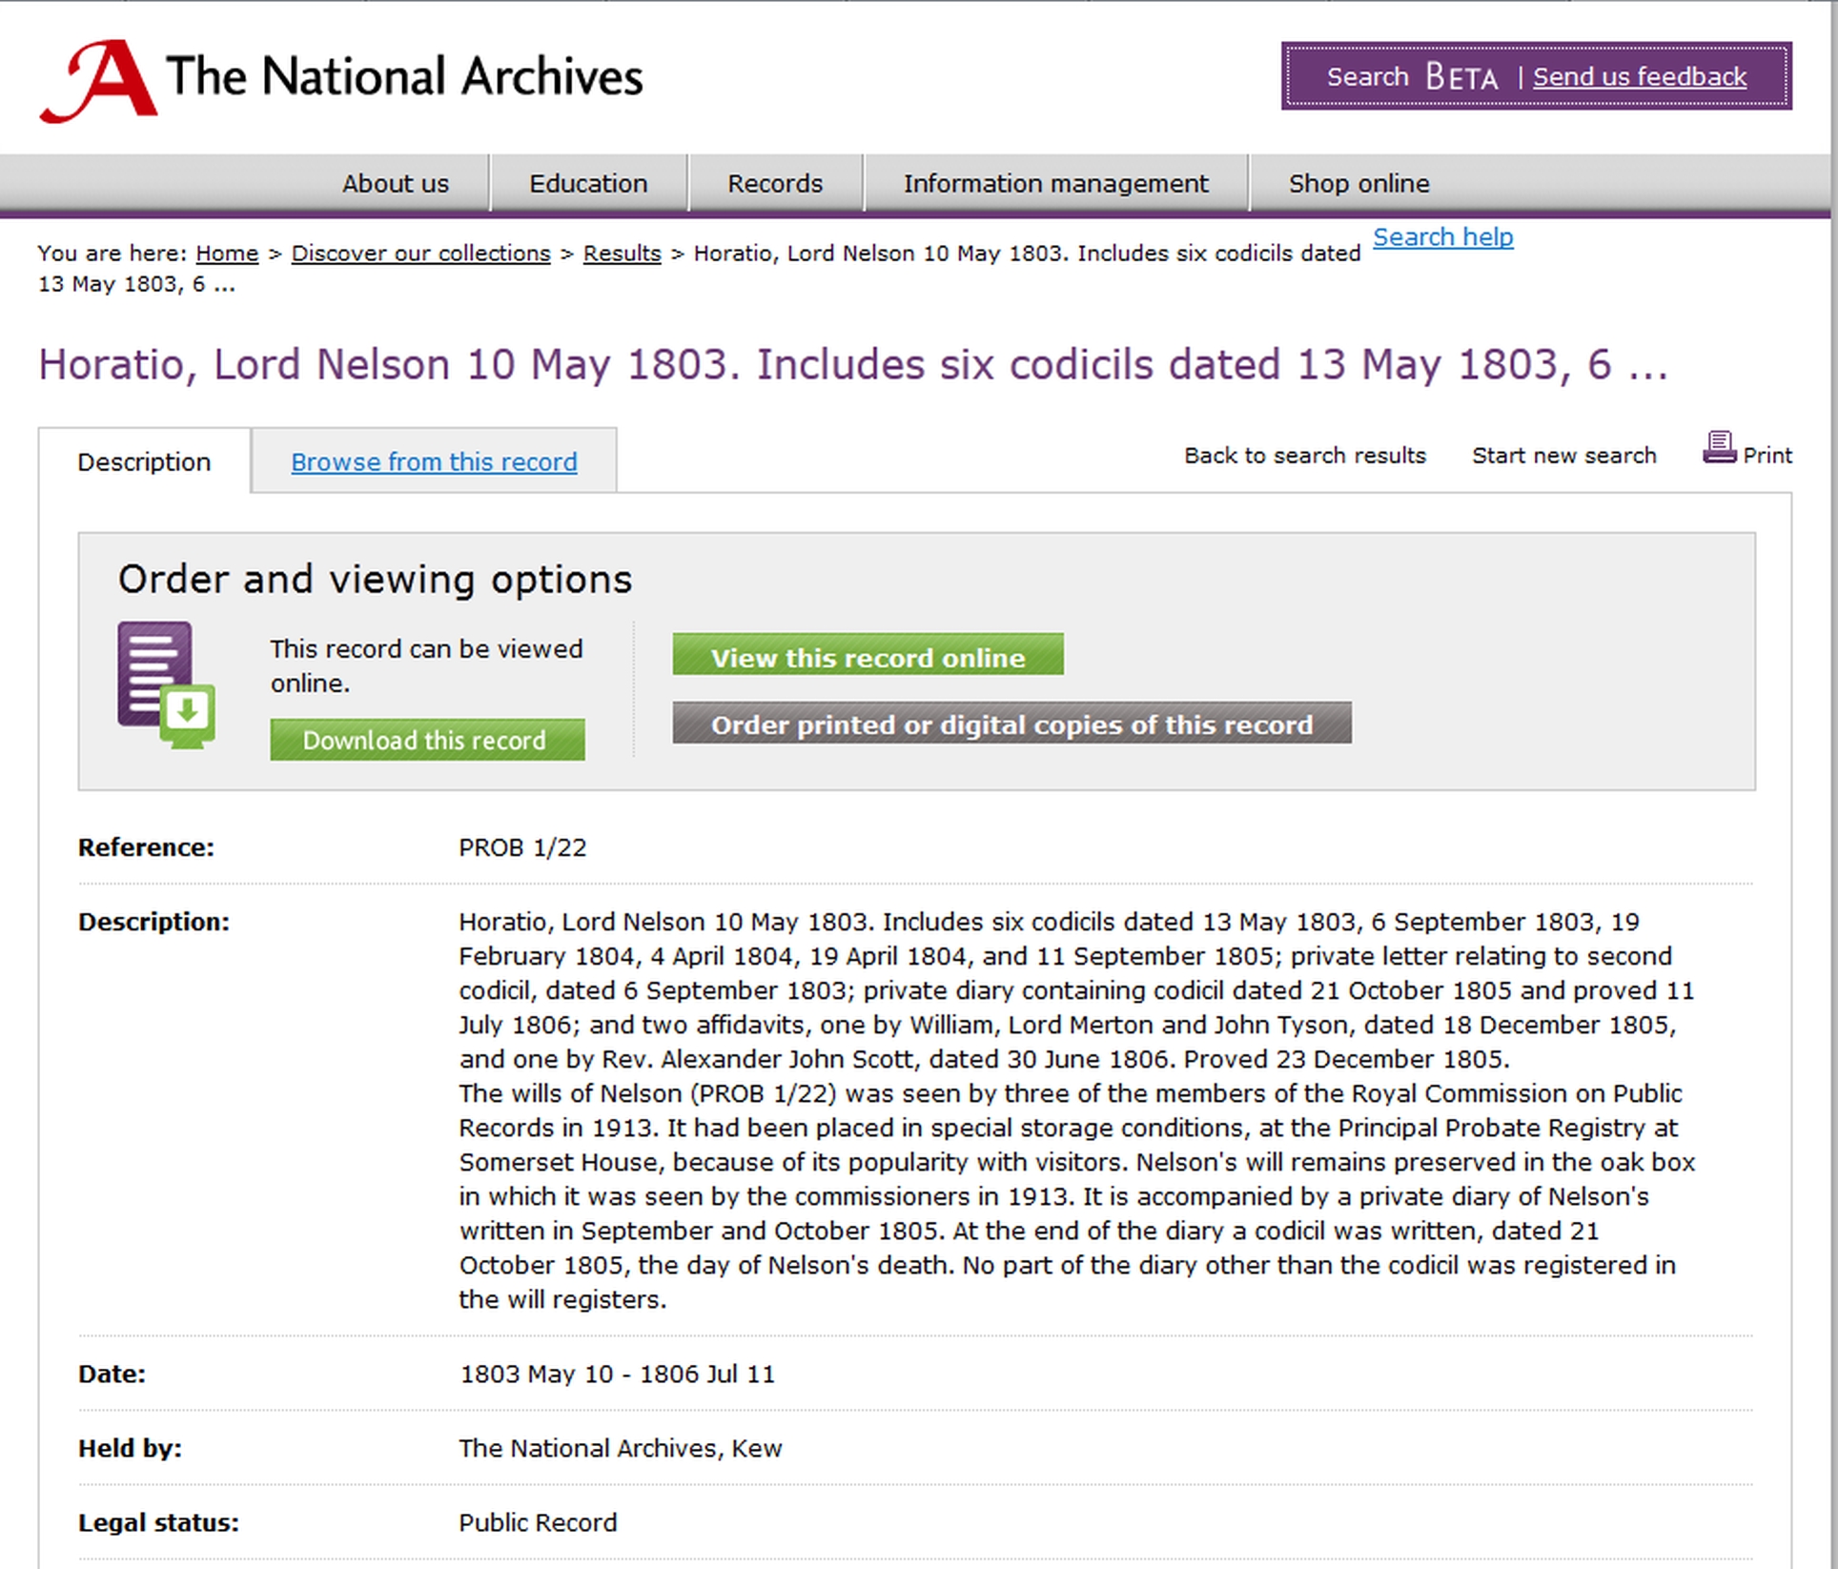Click the Reference: field label
Screen dimensions: 1838x1569
pos(146,847)
